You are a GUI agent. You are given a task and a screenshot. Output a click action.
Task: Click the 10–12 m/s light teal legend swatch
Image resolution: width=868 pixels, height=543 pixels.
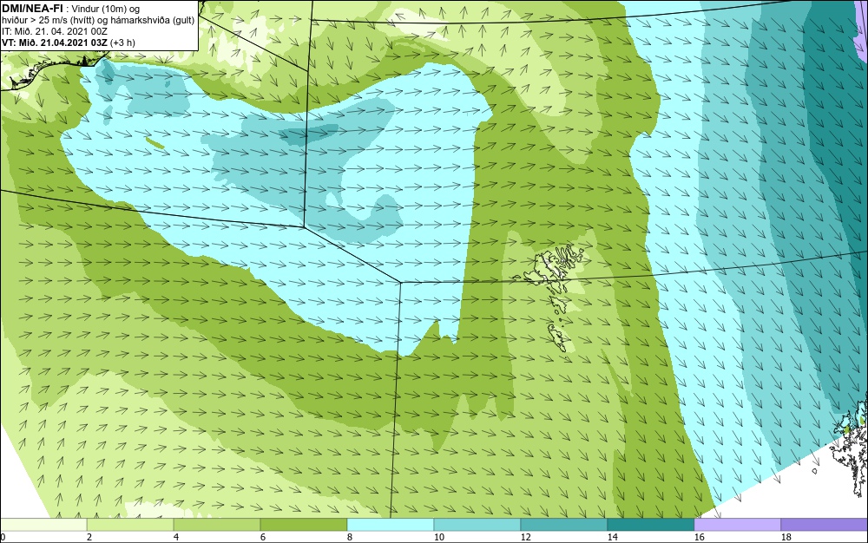(477, 525)
